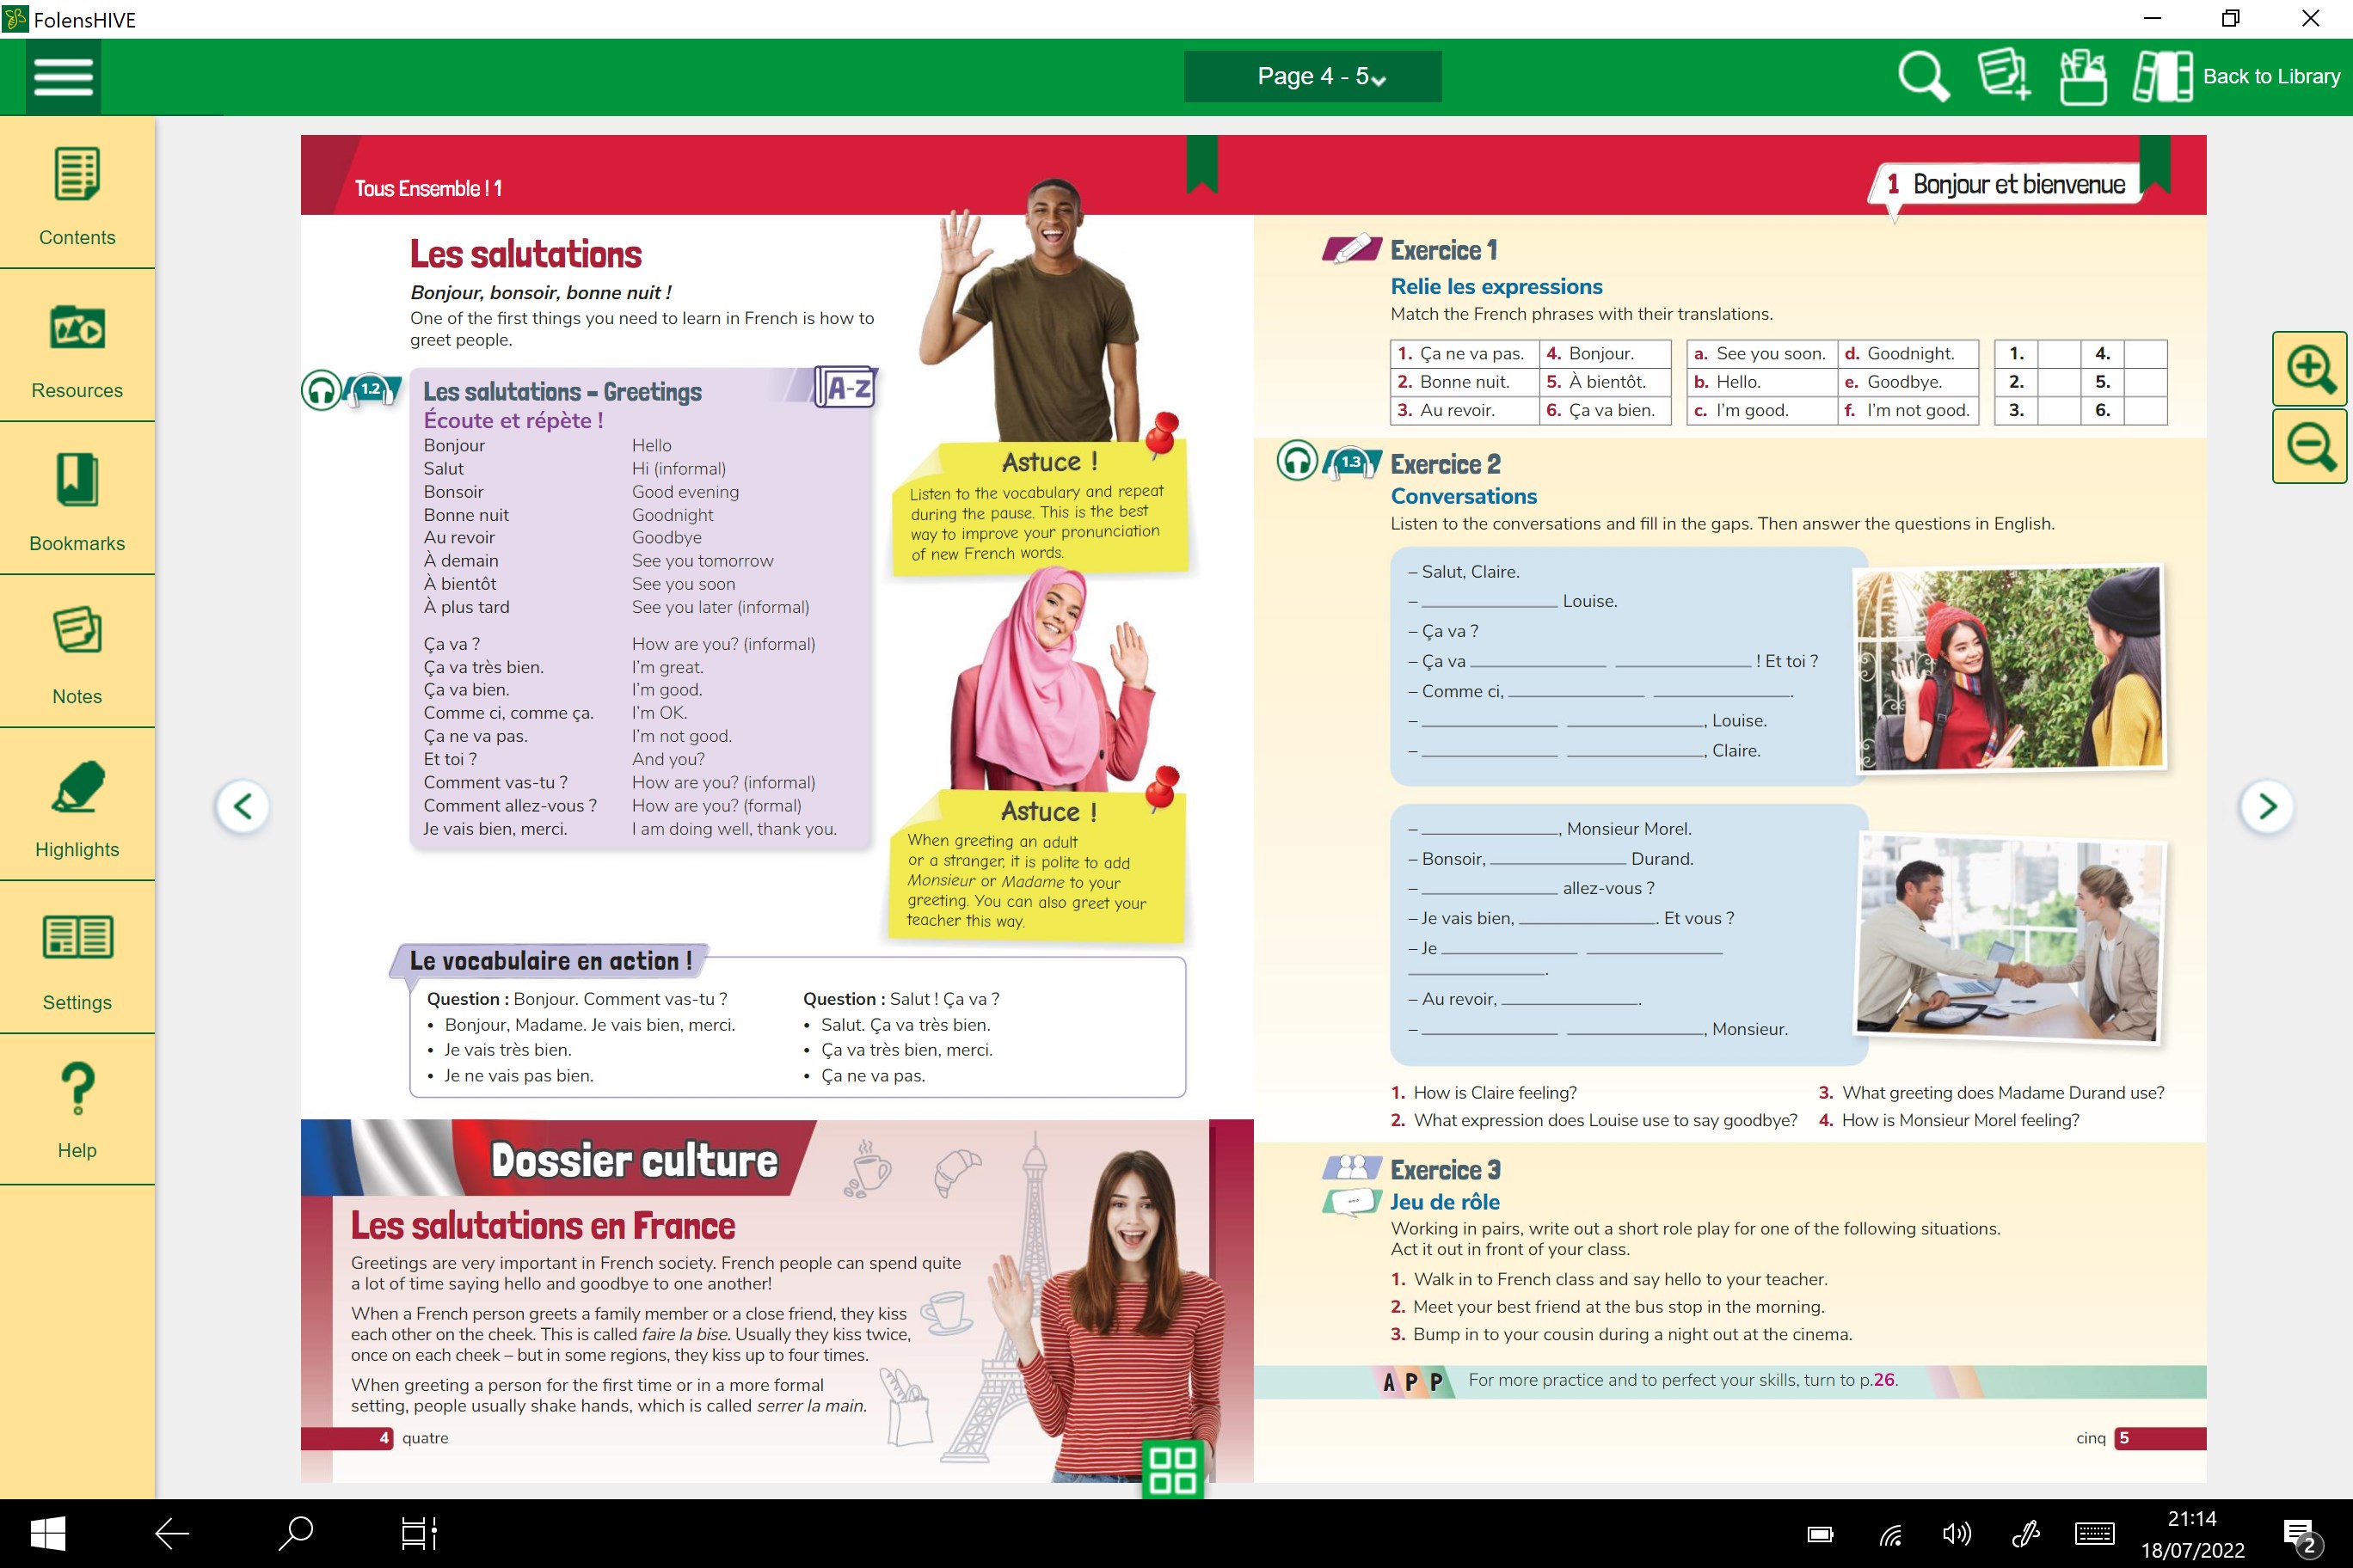Go to the previous page arrow
The width and height of the screenshot is (2353, 1568).
243,806
